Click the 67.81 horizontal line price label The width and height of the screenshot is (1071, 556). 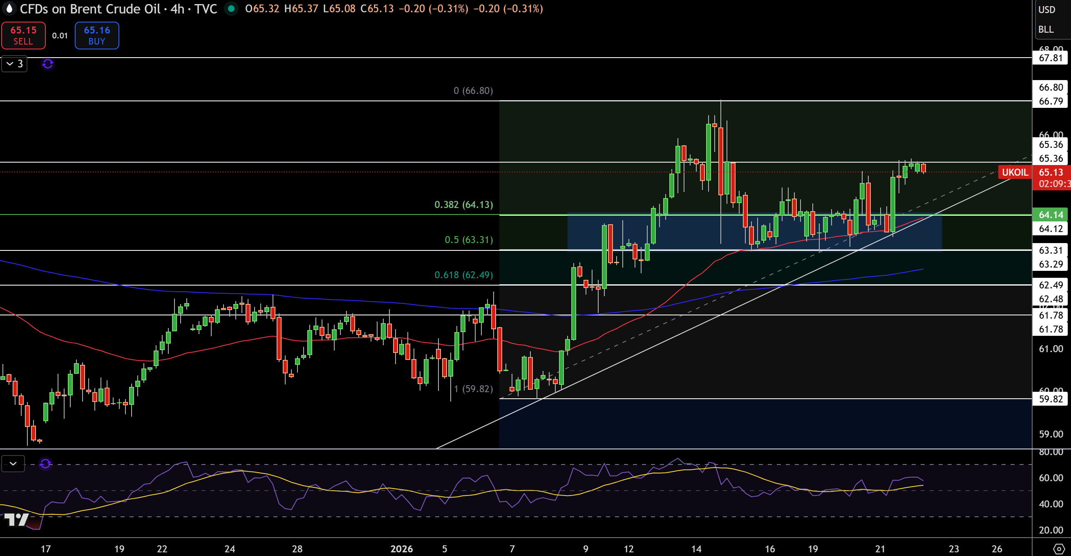(x=1051, y=58)
